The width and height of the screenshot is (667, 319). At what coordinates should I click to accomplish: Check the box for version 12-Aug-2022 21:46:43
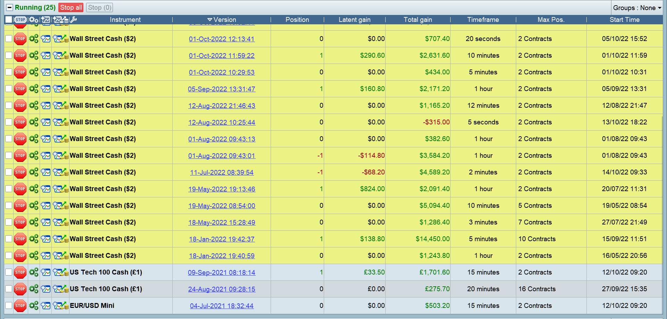pyautogui.click(x=9, y=106)
